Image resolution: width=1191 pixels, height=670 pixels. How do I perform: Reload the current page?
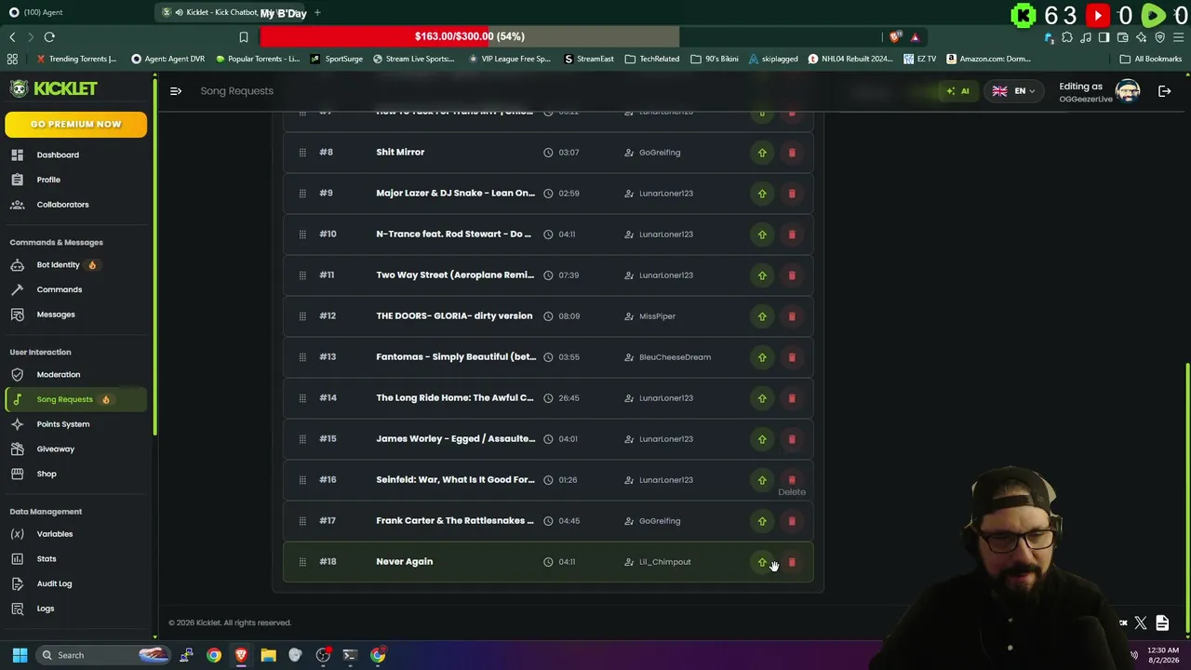tap(49, 37)
